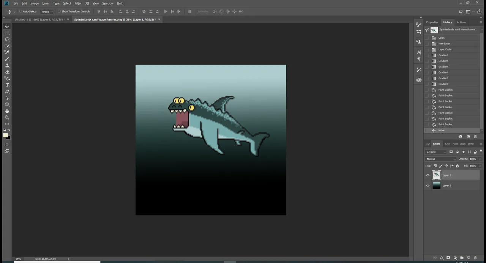
Task: Open the Paragraph panel icon
Action: (x=419, y=60)
